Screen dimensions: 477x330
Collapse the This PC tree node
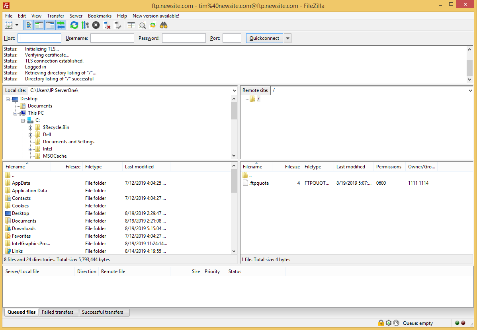coord(15,113)
